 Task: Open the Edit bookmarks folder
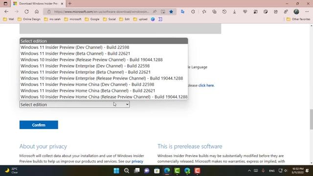click(124, 19)
